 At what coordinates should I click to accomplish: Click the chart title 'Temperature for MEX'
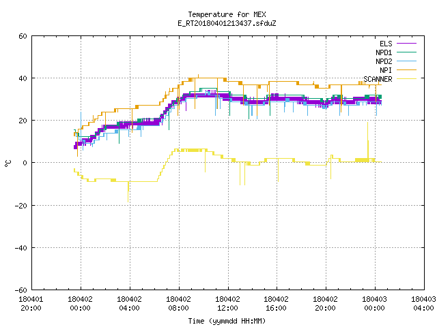(227, 14)
